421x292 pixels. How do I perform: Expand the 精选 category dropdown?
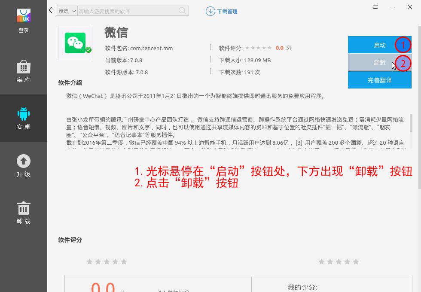pos(67,11)
